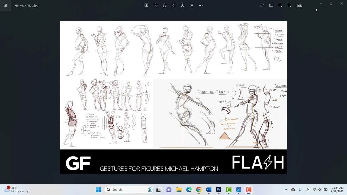
Task: Click the microphone tray icon
Action: pyautogui.click(x=300, y=190)
